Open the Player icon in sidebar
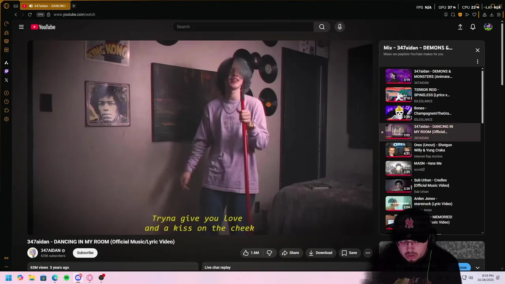505x284 pixels. click(x=6, y=93)
